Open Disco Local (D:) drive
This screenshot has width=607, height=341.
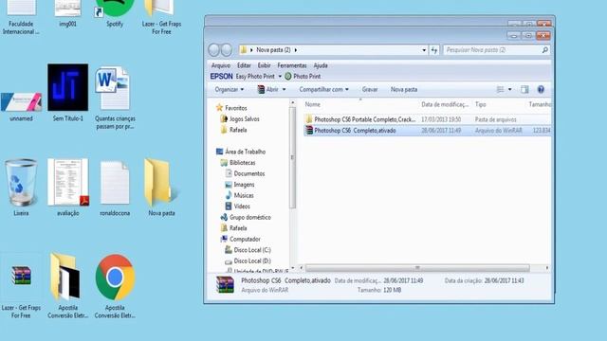248,261
